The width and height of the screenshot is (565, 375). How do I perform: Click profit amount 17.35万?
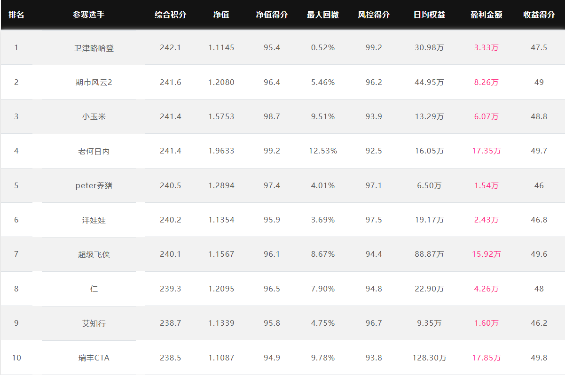[x=487, y=151]
